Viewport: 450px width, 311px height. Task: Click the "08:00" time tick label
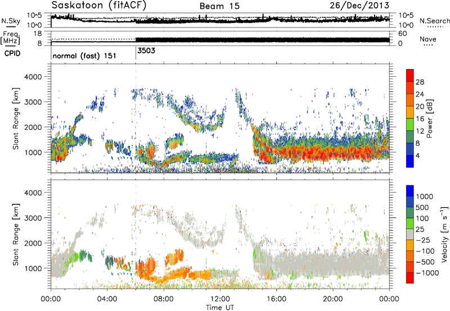tap(164, 299)
